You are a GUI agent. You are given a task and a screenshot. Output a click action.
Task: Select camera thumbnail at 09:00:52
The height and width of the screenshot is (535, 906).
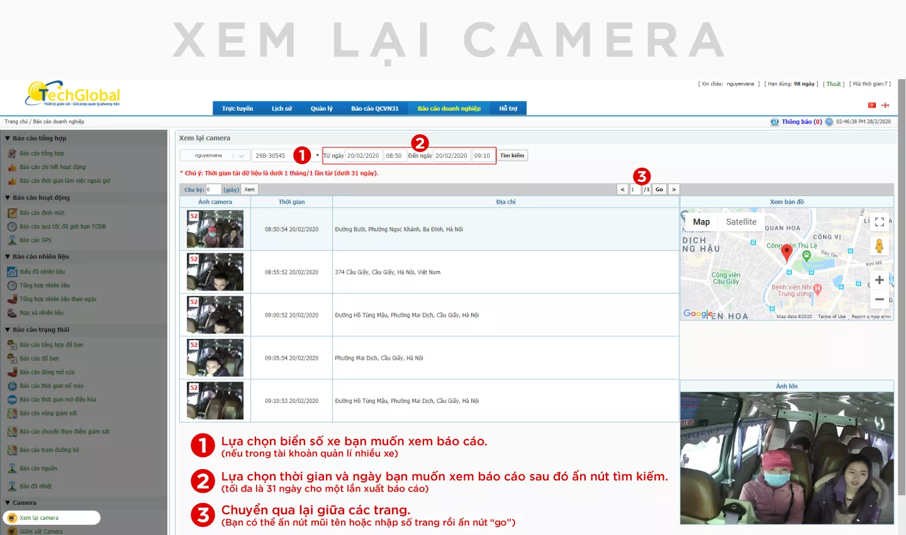[215, 314]
